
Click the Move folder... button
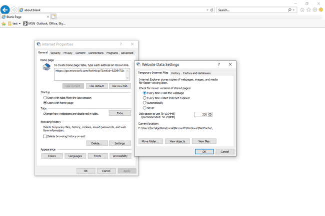(x=150, y=141)
